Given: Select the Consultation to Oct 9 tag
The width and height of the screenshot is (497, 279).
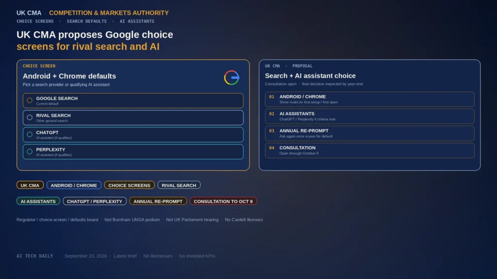Looking at the screenshot, I should coord(223,201).
